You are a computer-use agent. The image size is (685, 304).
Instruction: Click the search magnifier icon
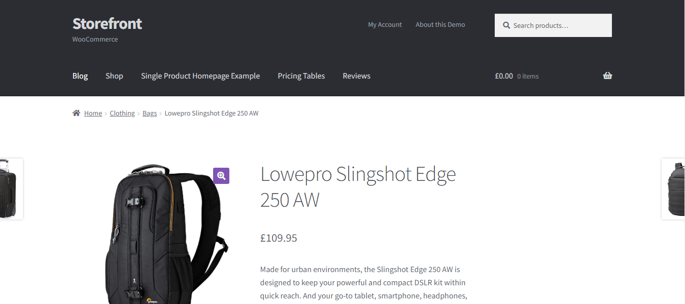506,25
